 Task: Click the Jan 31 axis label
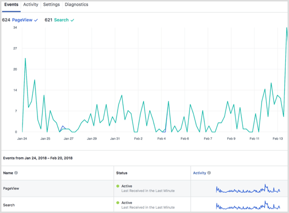[115, 138]
